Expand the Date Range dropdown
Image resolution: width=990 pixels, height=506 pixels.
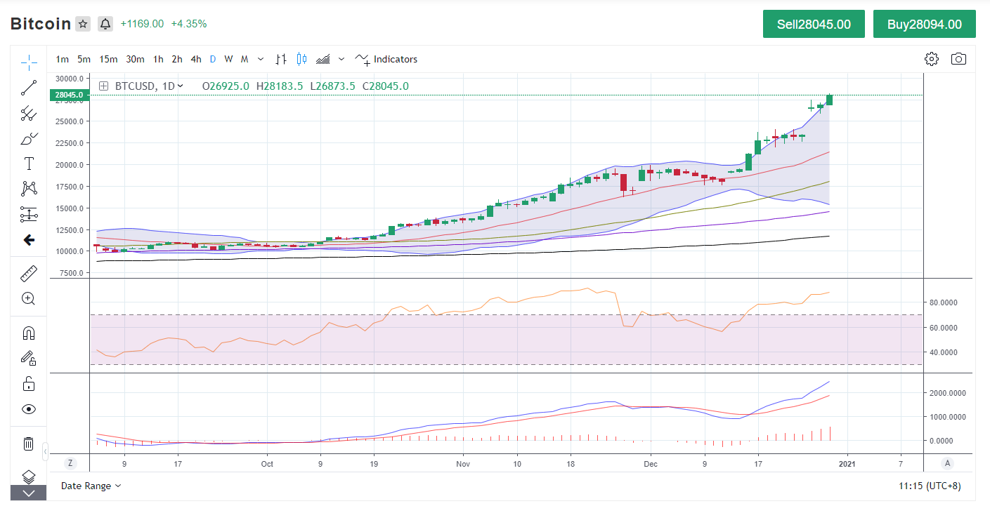(91, 486)
